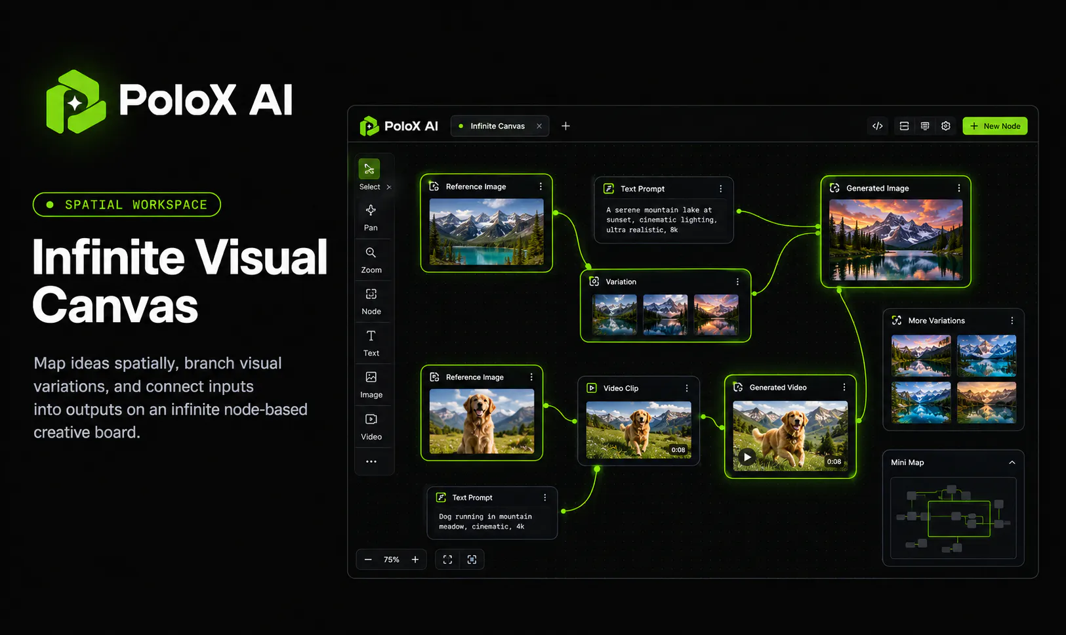Select the Video tool
Image resolution: width=1066 pixels, height=635 pixels.
pos(371,426)
